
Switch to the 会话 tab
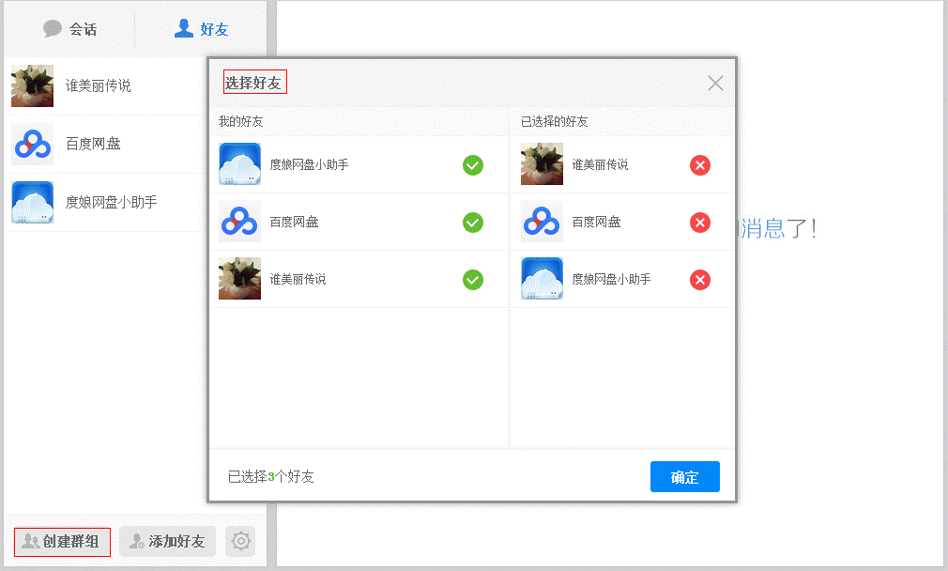[72, 28]
